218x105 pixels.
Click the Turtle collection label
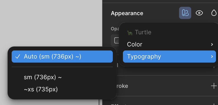(x=143, y=32)
